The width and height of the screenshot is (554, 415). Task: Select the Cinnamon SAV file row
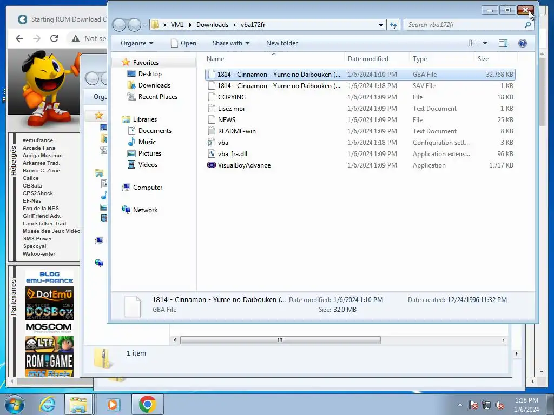point(360,86)
